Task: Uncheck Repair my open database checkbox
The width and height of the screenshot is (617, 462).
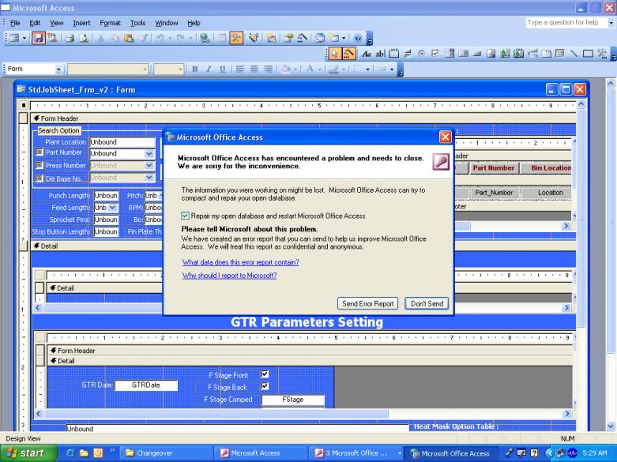Action: (185, 216)
